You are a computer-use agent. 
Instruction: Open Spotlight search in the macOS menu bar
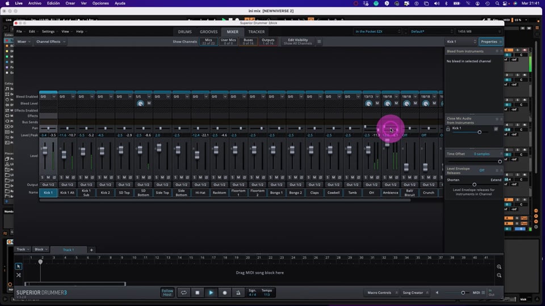(497, 3)
